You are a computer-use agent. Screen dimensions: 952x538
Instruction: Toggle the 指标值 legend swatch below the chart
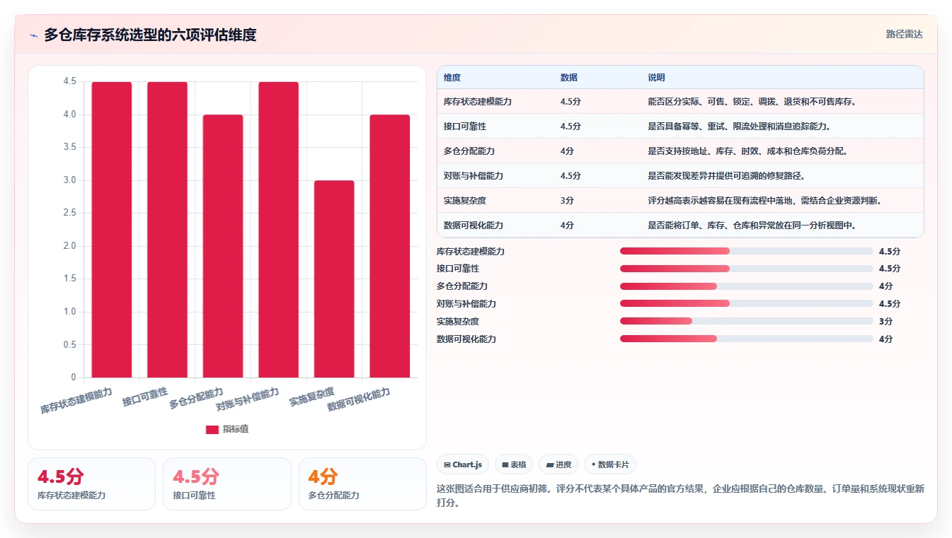212,429
